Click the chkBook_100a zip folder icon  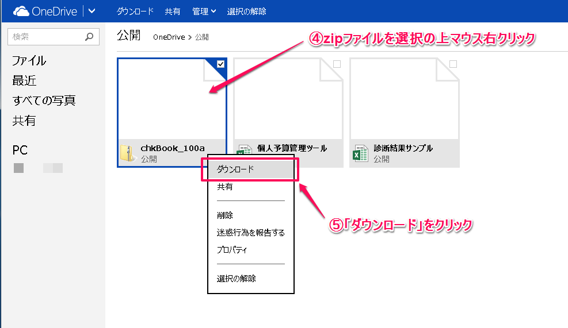127,153
